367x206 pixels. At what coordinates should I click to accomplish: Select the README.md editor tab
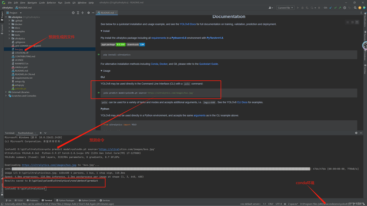(x=107, y=13)
